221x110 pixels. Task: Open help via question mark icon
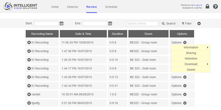(x=215, y=6)
